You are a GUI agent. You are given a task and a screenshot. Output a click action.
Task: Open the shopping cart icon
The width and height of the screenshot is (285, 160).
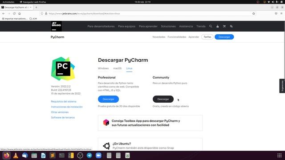[x=224, y=26]
